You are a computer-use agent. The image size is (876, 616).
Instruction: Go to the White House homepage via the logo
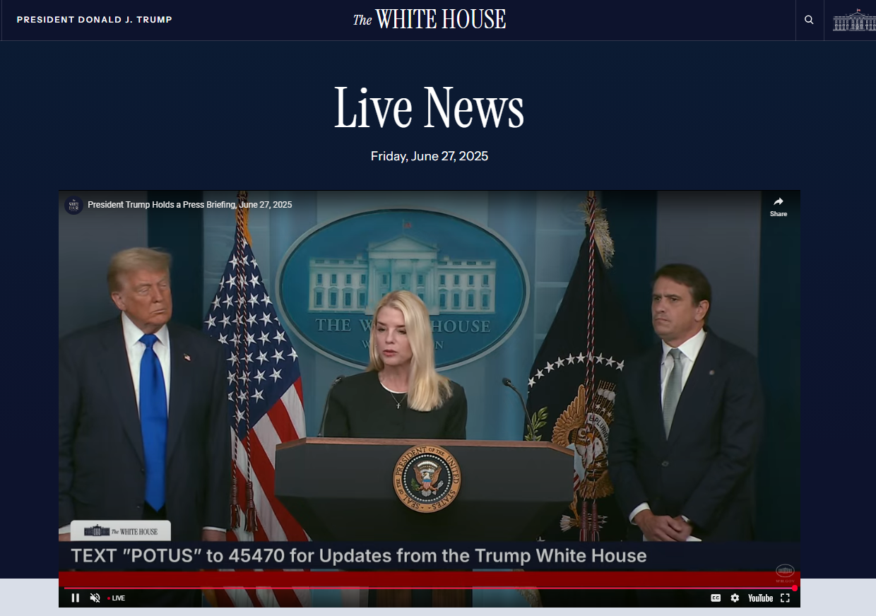430,19
